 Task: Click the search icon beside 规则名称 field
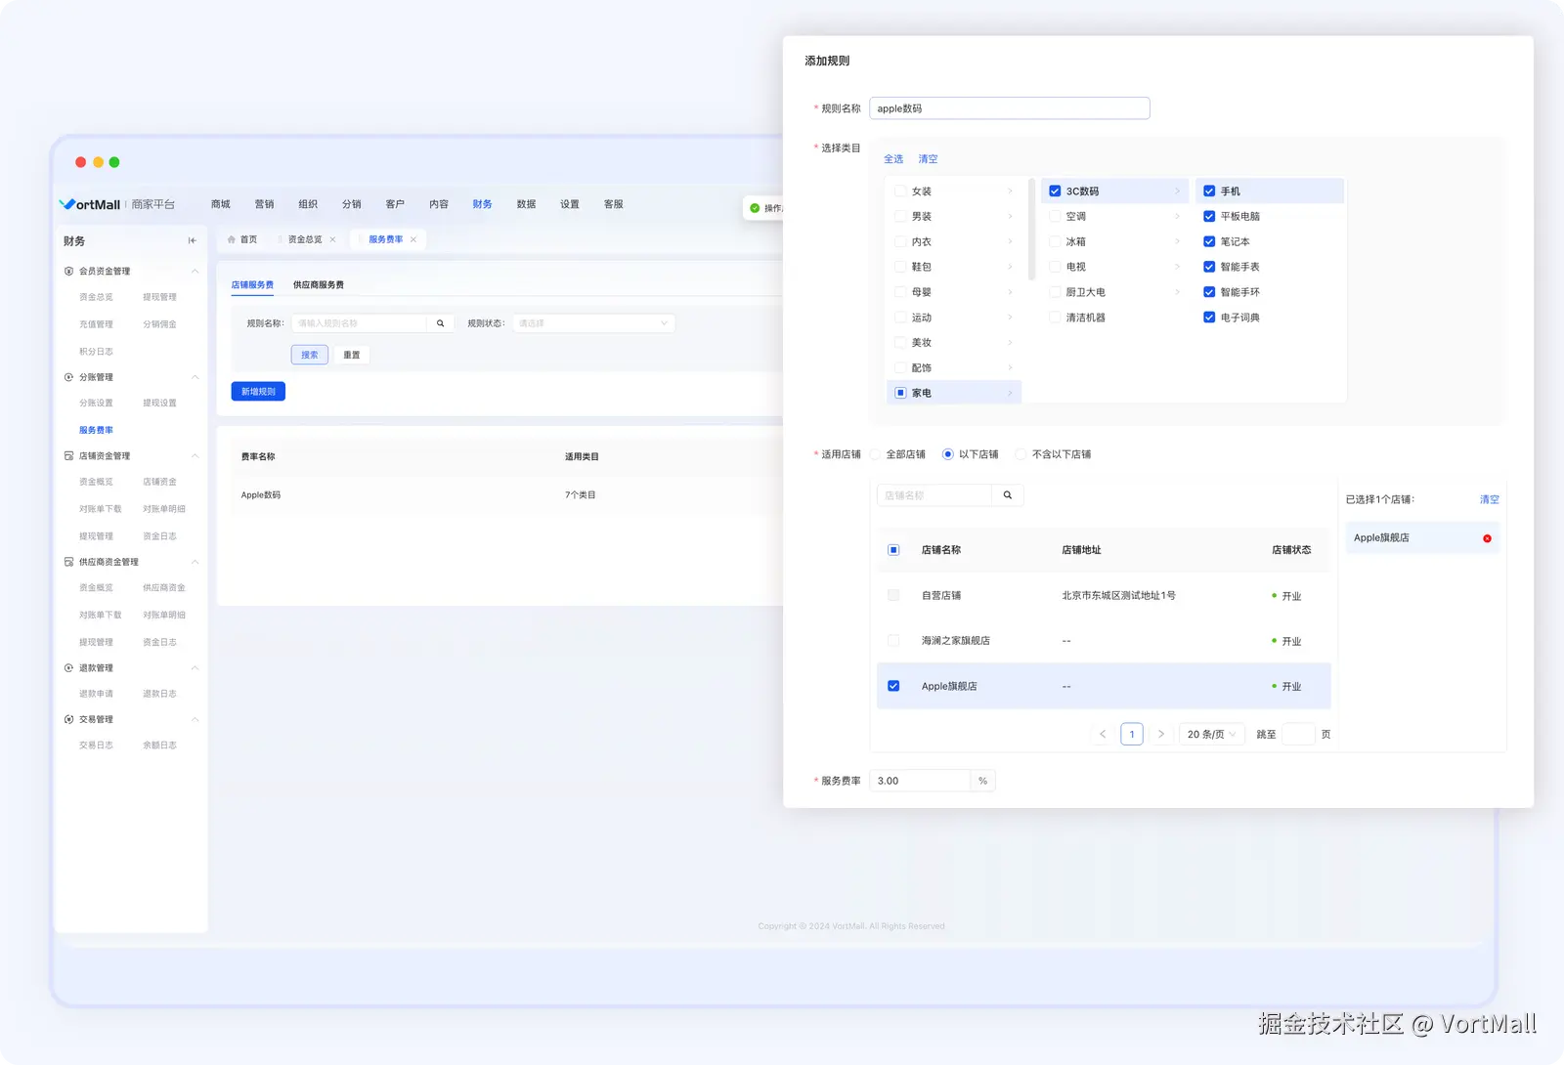[440, 323]
